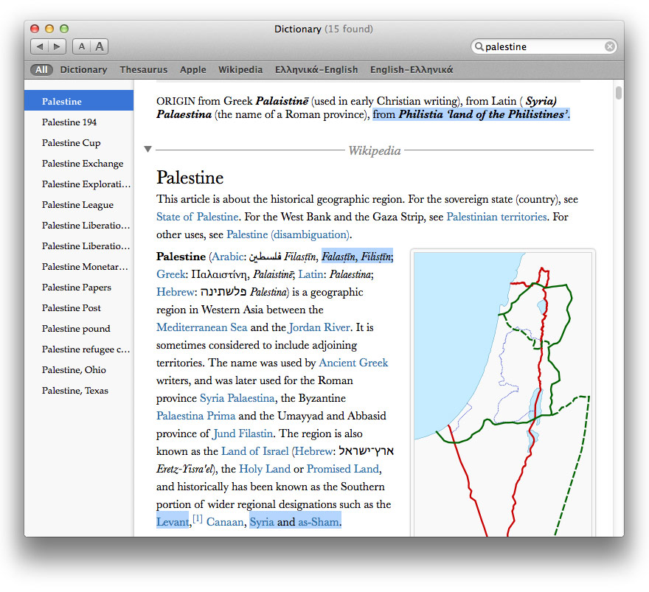Open the Mediterranean Sea link
Viewport: 649px width, 592px height.
click(201, 327)
